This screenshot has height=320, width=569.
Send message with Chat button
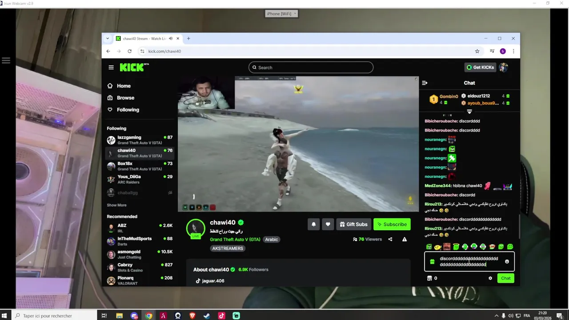(506, 278)
